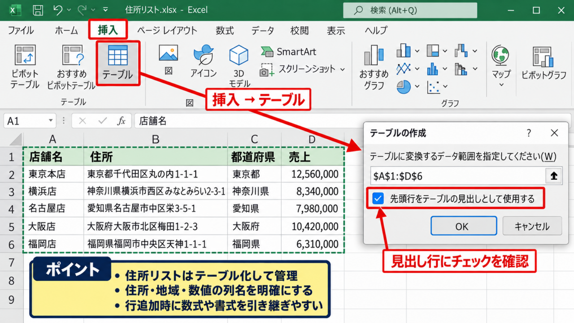Select the line chart icon
Viewport: 574px width, 323px height.
tap(404, 69)
